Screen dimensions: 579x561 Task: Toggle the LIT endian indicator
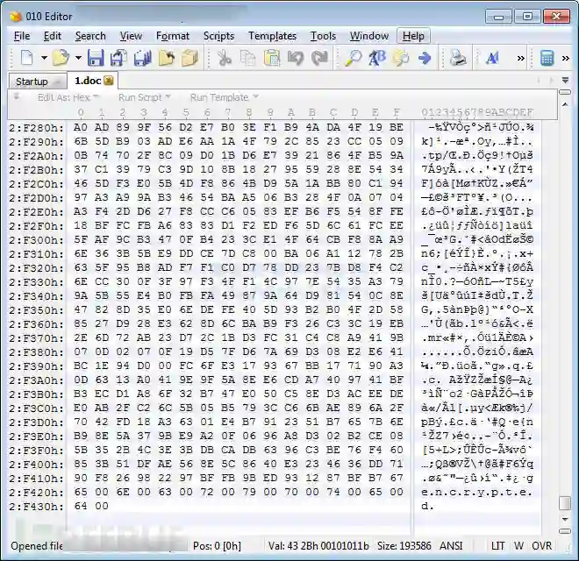pyautogui.click(x=497, y=546)
